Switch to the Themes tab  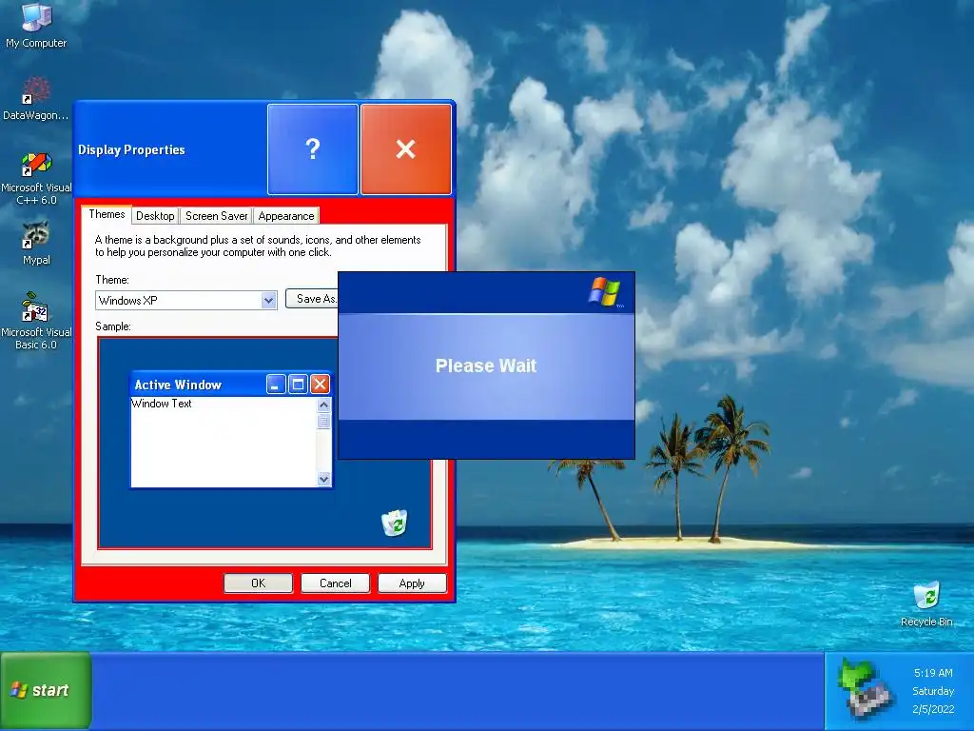point(107,214)
